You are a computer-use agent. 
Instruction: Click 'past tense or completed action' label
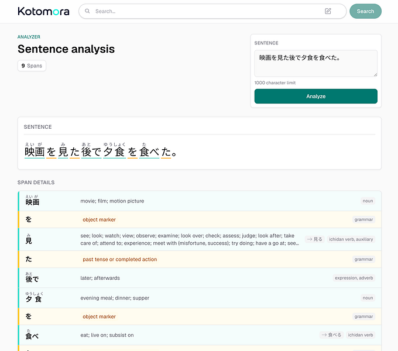click(x=120, y=259)
